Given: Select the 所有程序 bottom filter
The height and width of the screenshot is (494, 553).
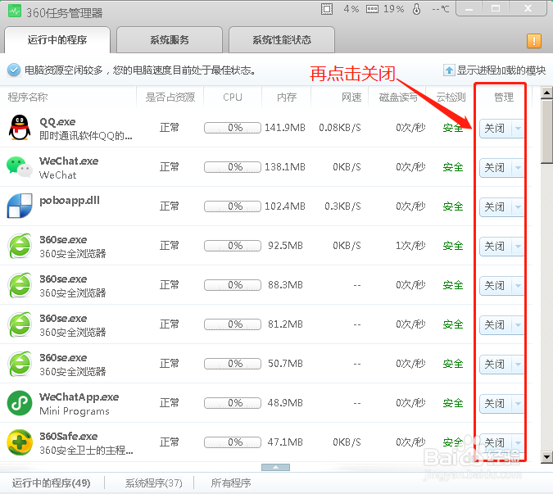Looking at the screenshot, I should point(231,483).
